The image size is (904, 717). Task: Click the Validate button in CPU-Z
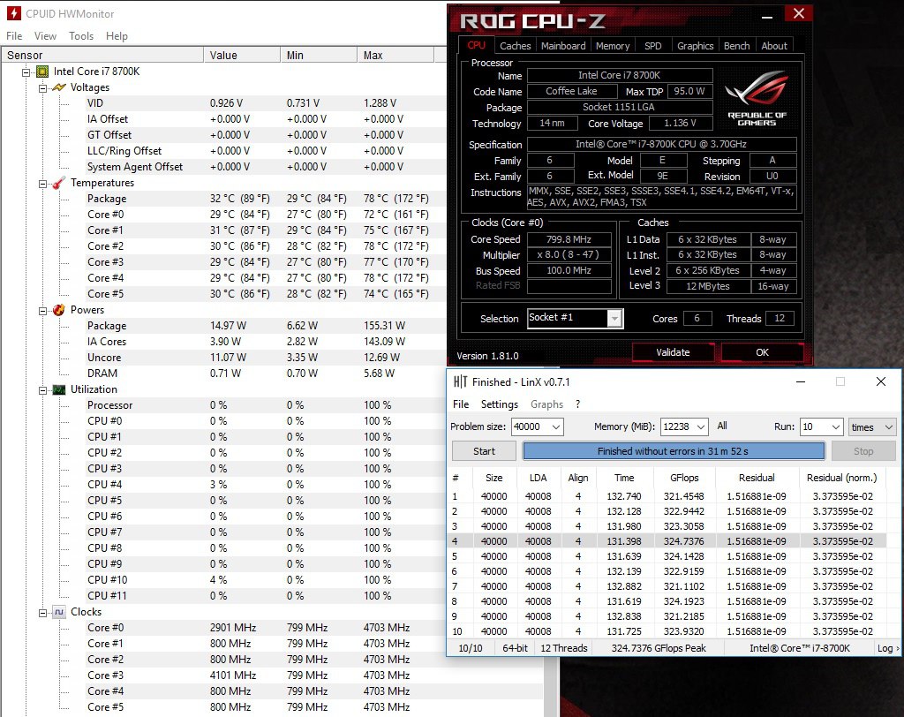pos(673,352)
